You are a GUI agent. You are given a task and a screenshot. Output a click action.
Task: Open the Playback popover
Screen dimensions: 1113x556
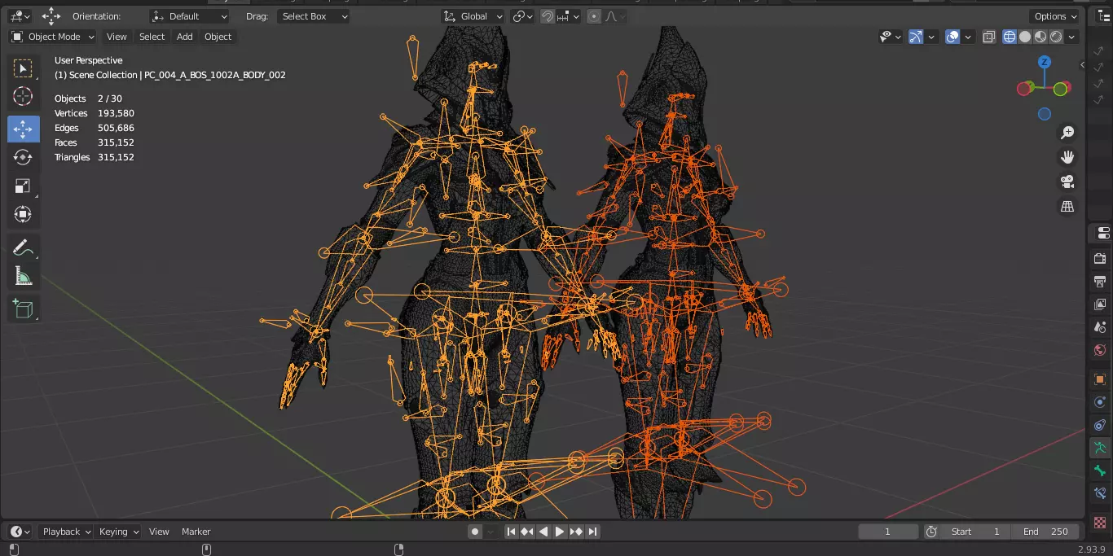(x=66, y=532)
